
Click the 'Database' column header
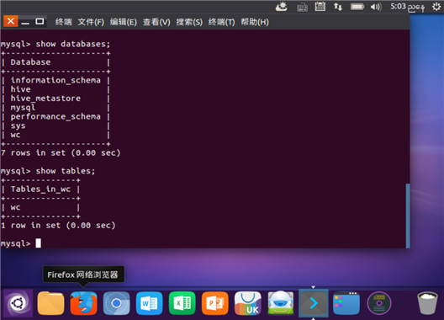30,62
